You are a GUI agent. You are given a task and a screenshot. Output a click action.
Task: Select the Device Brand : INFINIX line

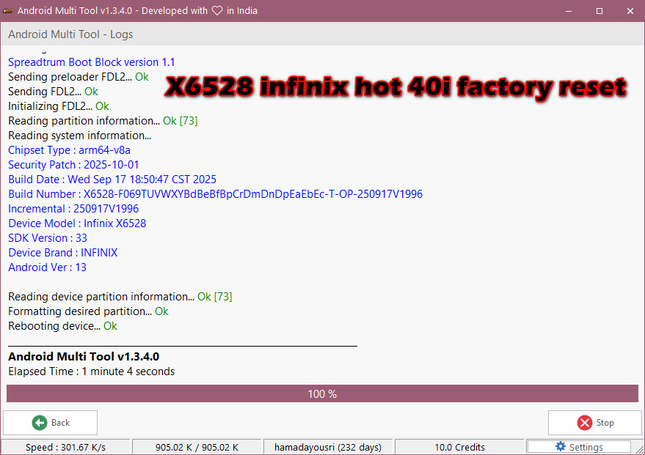pyautogui.click(x=63, y=253)
